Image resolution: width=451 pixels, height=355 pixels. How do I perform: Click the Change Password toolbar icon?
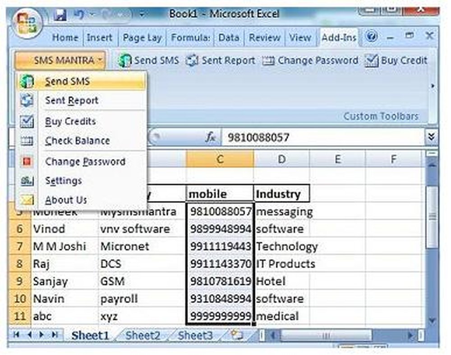click(x=268, y=61)
